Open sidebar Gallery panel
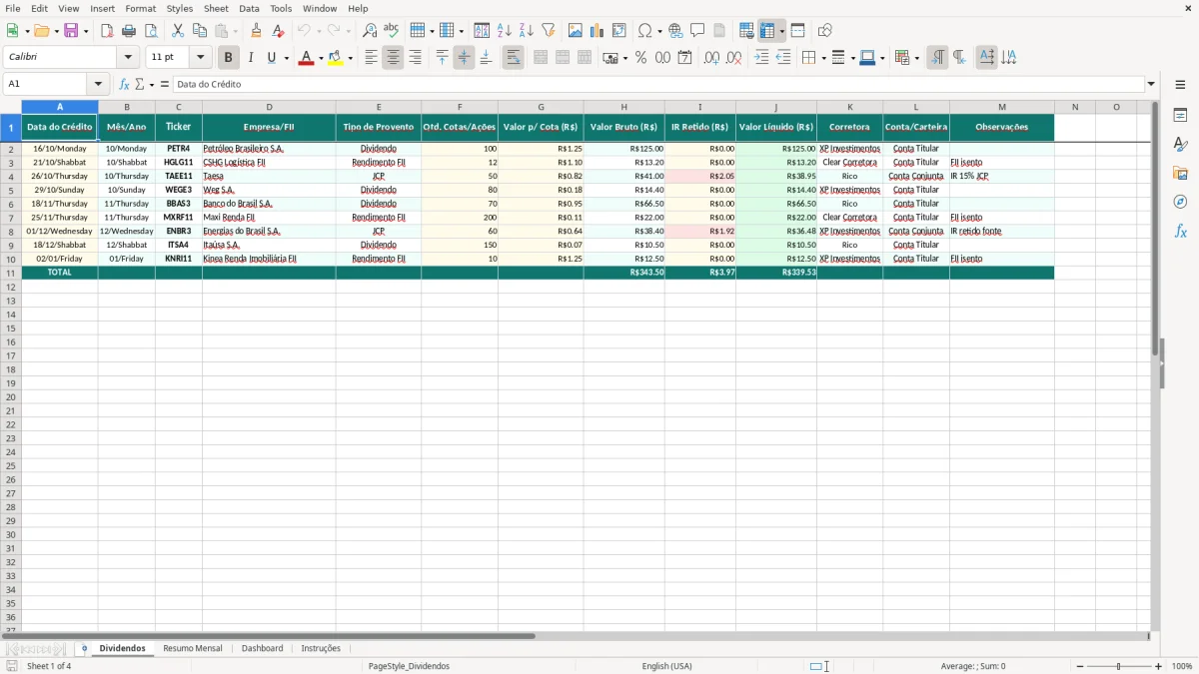1199x674 pixels. click(x=1180, y=174)
